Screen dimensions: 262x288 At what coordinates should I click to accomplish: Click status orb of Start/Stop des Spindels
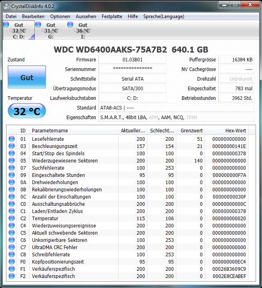12,153
